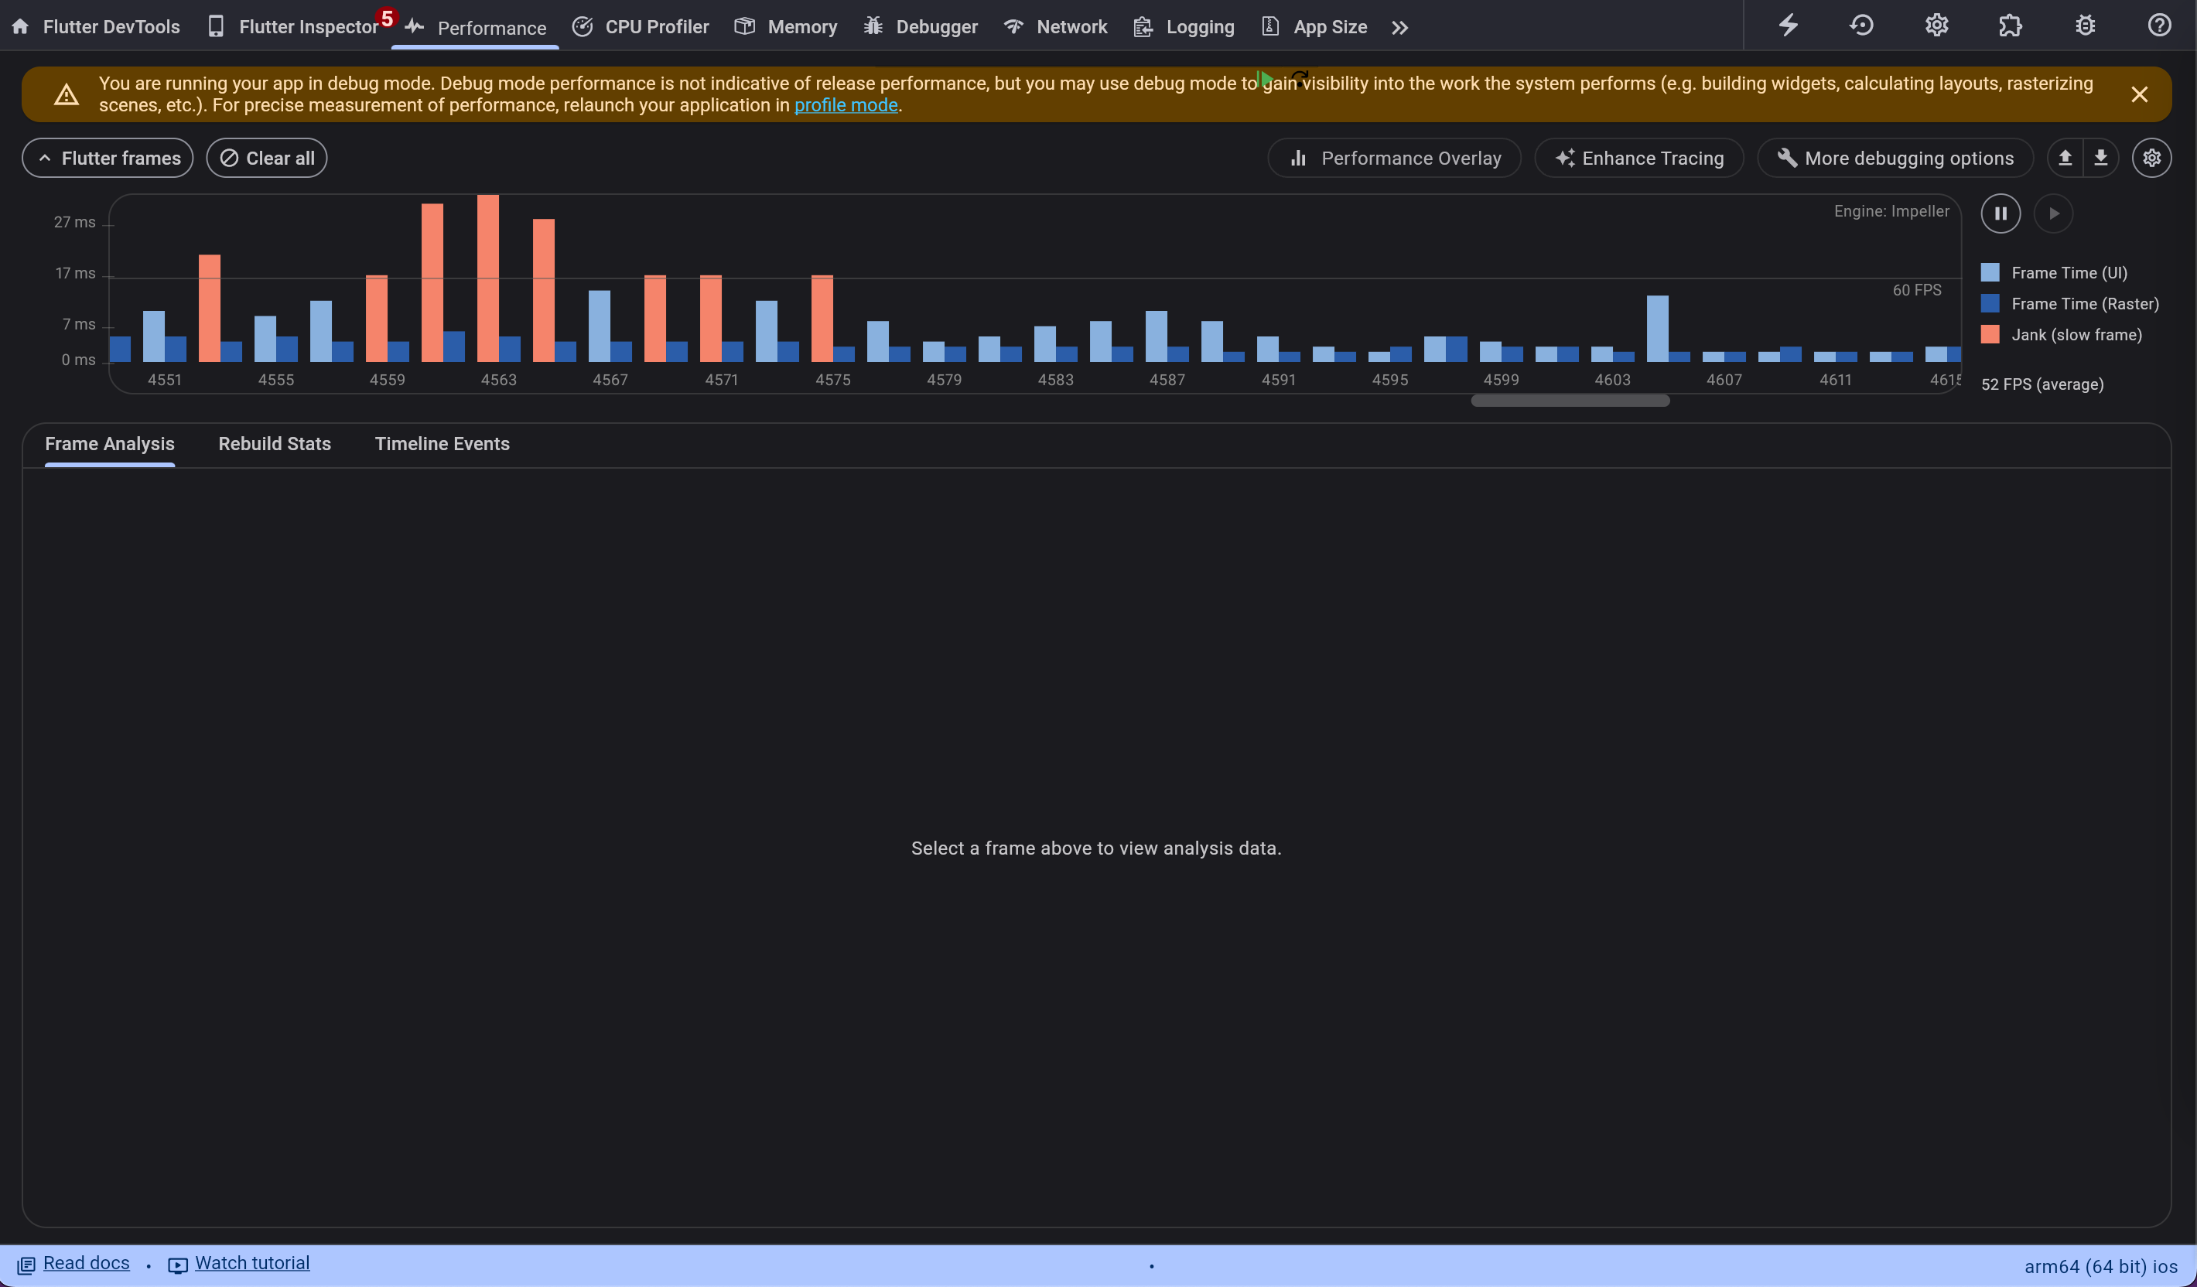The height and width of the screenshot is (1287, 2197).
Task: Switch to the Rebuild Stats tab
Action: [274, 443]
